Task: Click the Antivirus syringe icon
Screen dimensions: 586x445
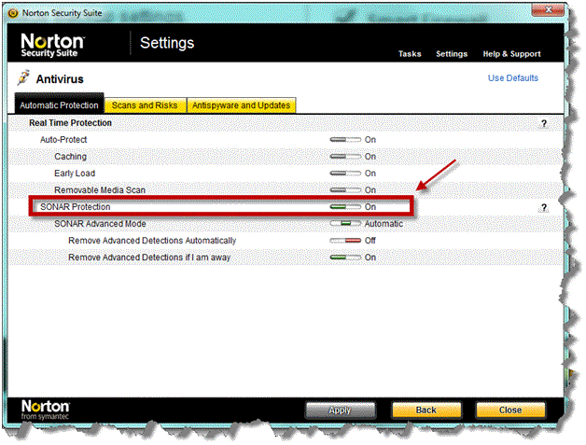Action: (x=23, y=77)
